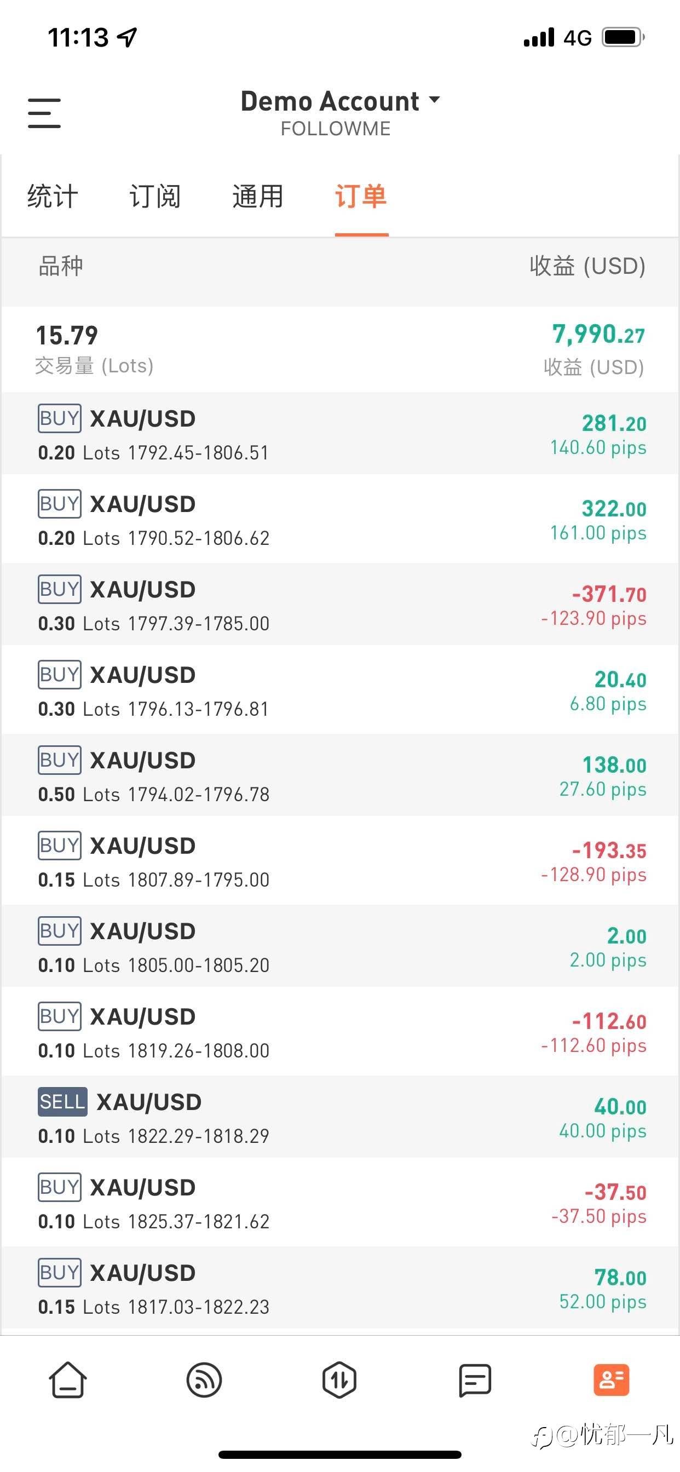Viewport: 680px width, 1472px height.
Task: Tap the home icon in bottom bar
Action: tap(68, 1380)
